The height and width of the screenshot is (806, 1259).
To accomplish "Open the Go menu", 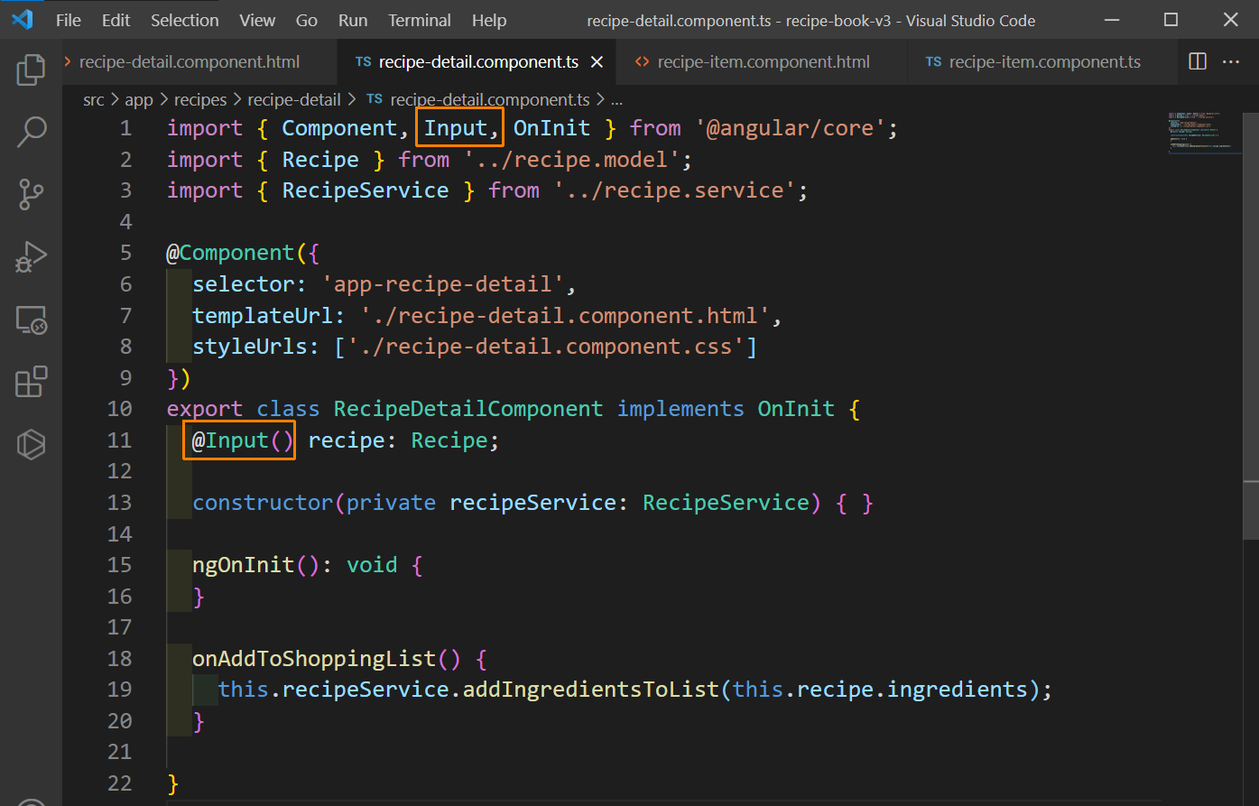I will 307,20.
